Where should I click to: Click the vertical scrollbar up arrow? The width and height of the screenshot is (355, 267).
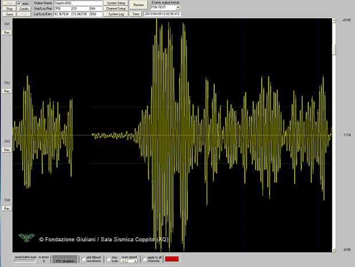pyautogui.click(x=334, y=21)
